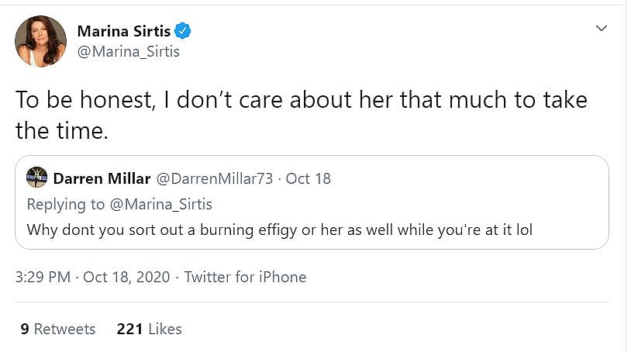Click the quoted tweet's Oct 18 date

coord(309,178)
